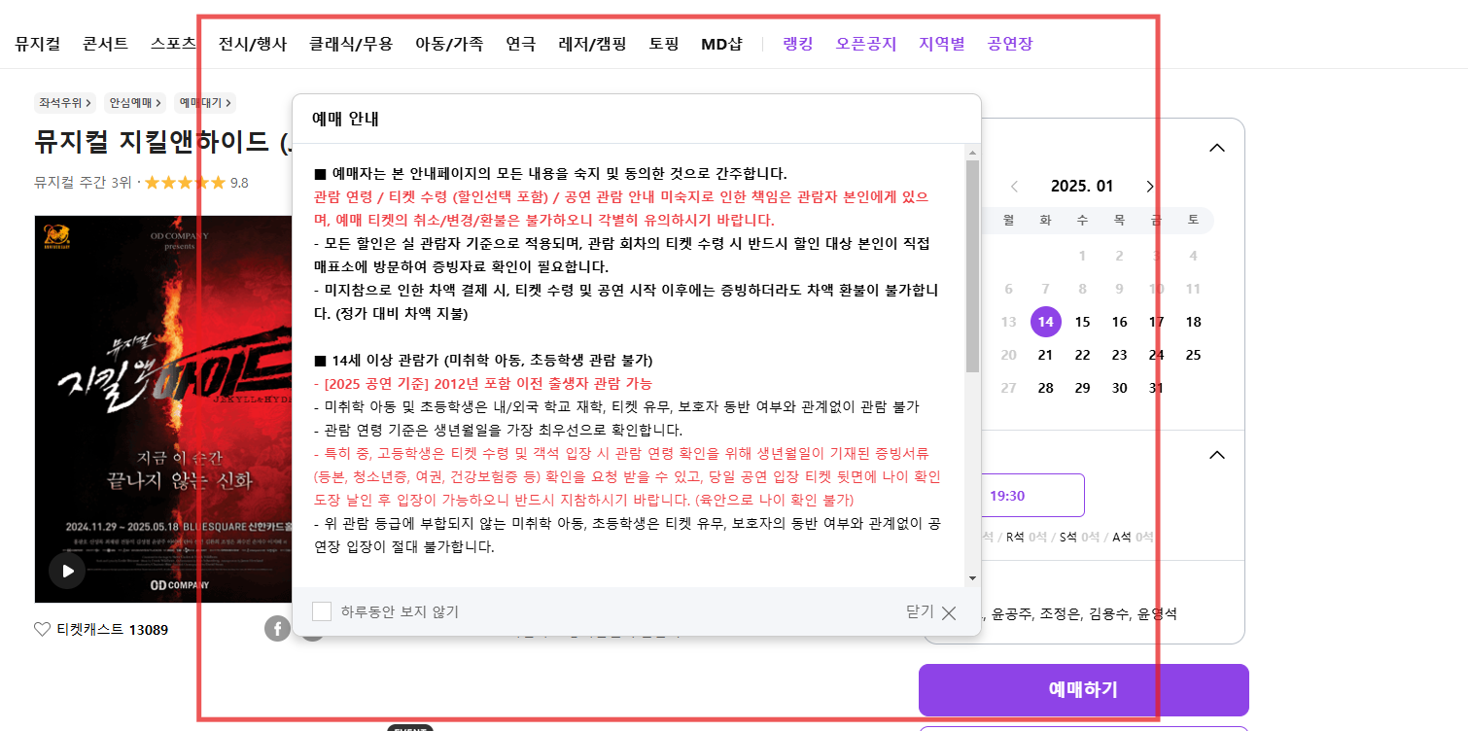Viewport: 1468px width, 731px height.
Task: Open the 콘서트 category
Action: click(105, 44)
